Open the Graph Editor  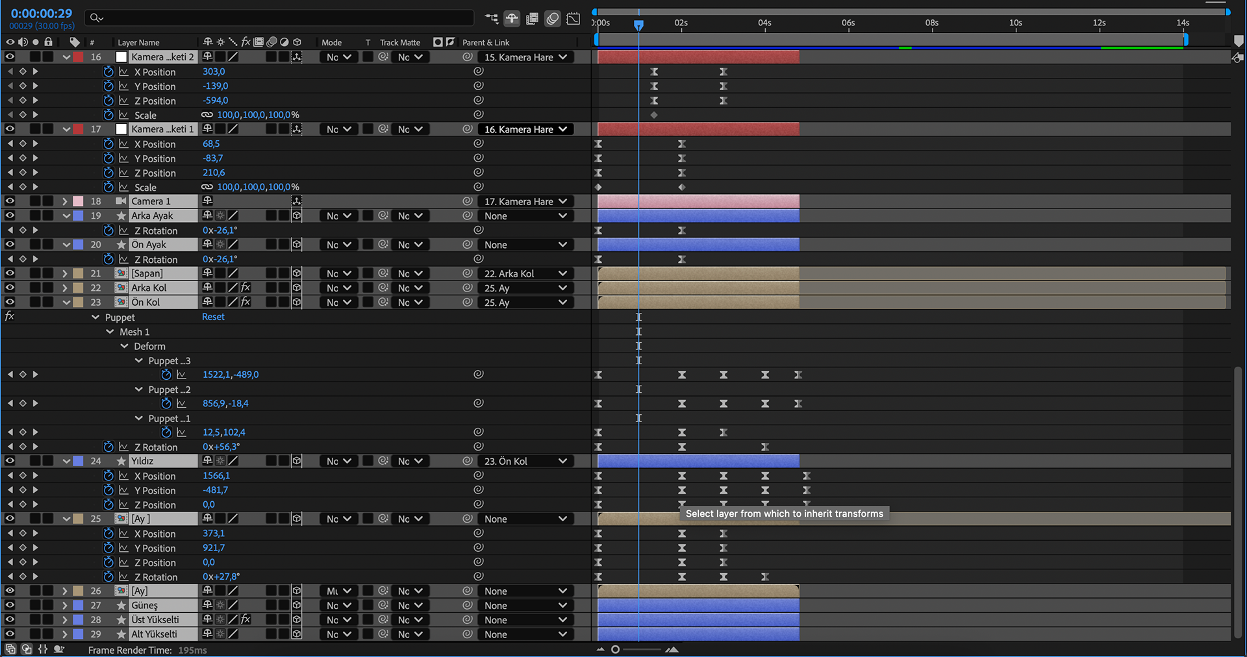tap(573, 18)
